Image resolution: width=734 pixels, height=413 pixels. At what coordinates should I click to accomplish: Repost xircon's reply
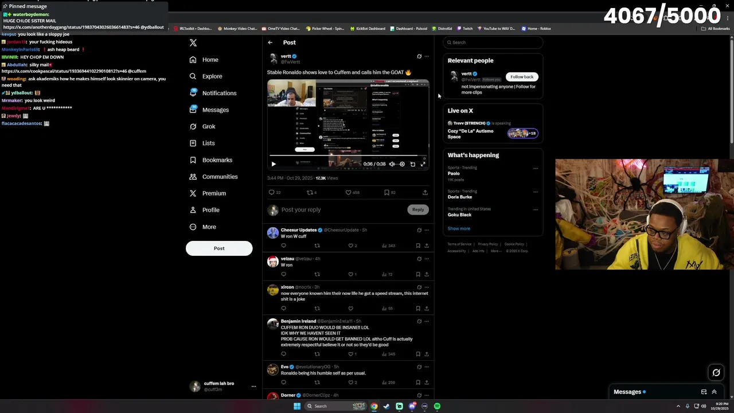coord(317,309)
